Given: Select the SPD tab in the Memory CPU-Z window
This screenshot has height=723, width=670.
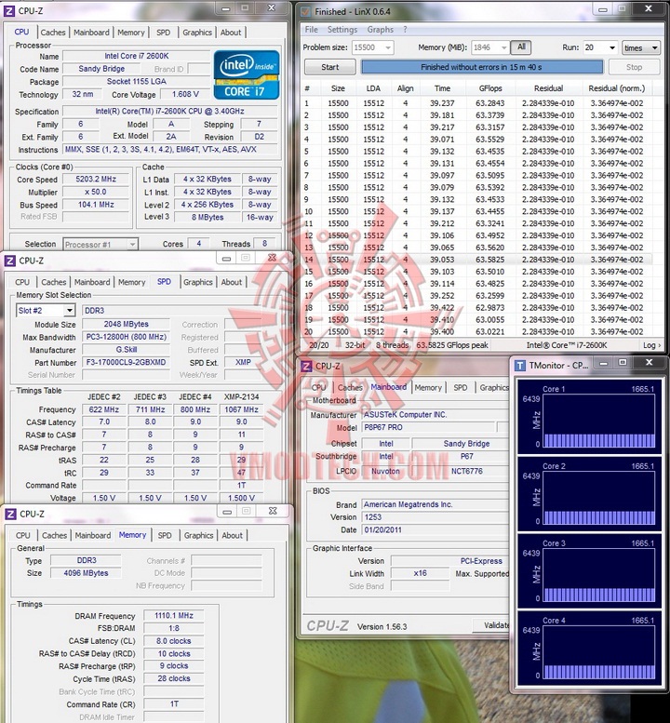Looking at the screenshot, I should (x=165, y=536).
